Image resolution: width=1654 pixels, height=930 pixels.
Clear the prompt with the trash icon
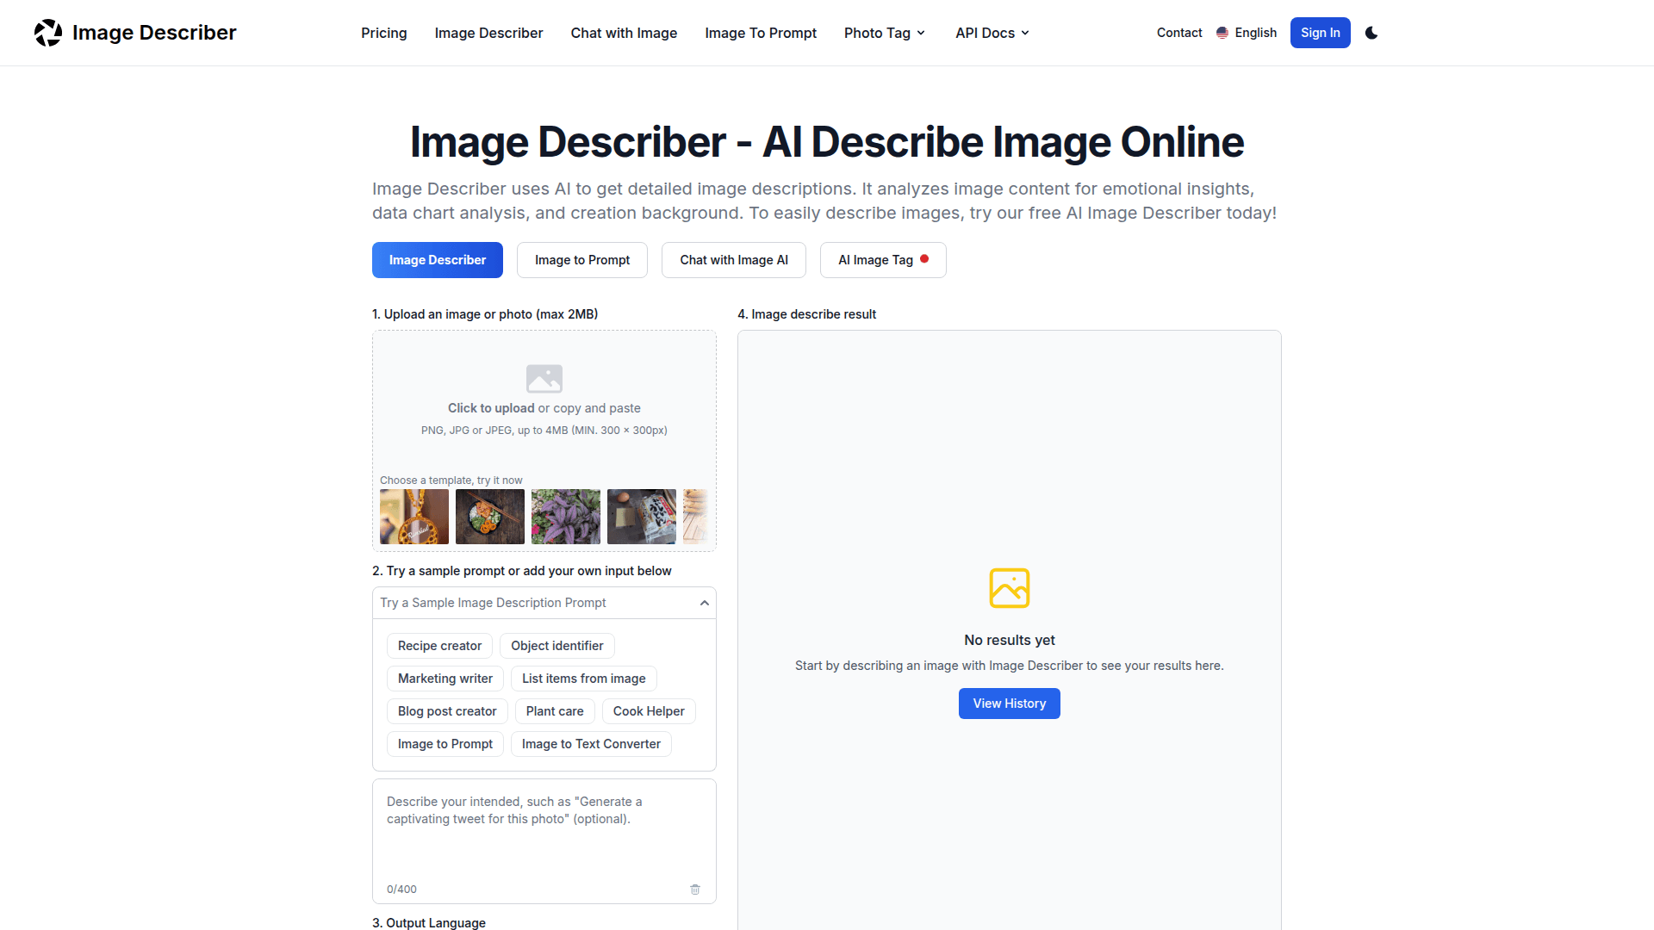(x=695, y=889)
